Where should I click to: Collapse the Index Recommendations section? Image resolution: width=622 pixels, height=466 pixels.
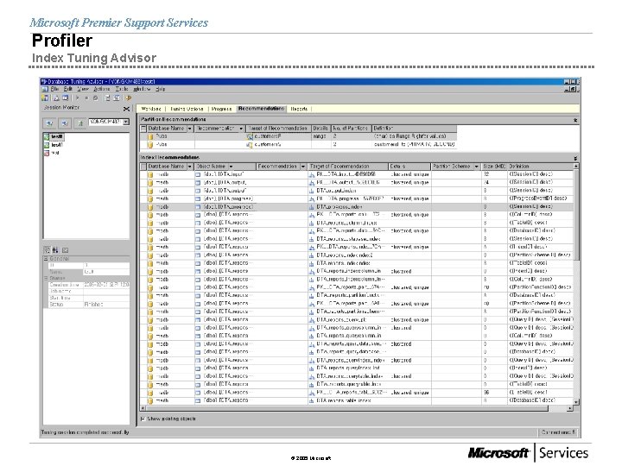575,158
